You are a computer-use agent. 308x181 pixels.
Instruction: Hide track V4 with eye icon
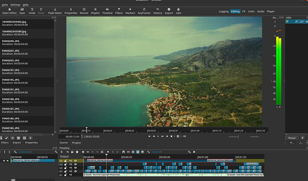[75, 161]
